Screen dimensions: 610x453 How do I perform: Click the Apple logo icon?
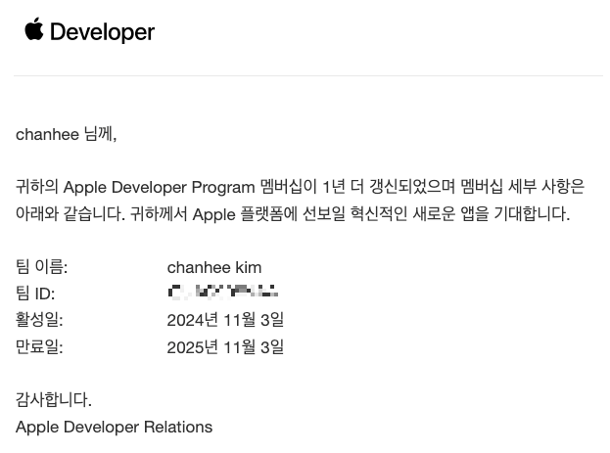click(34, 28)
